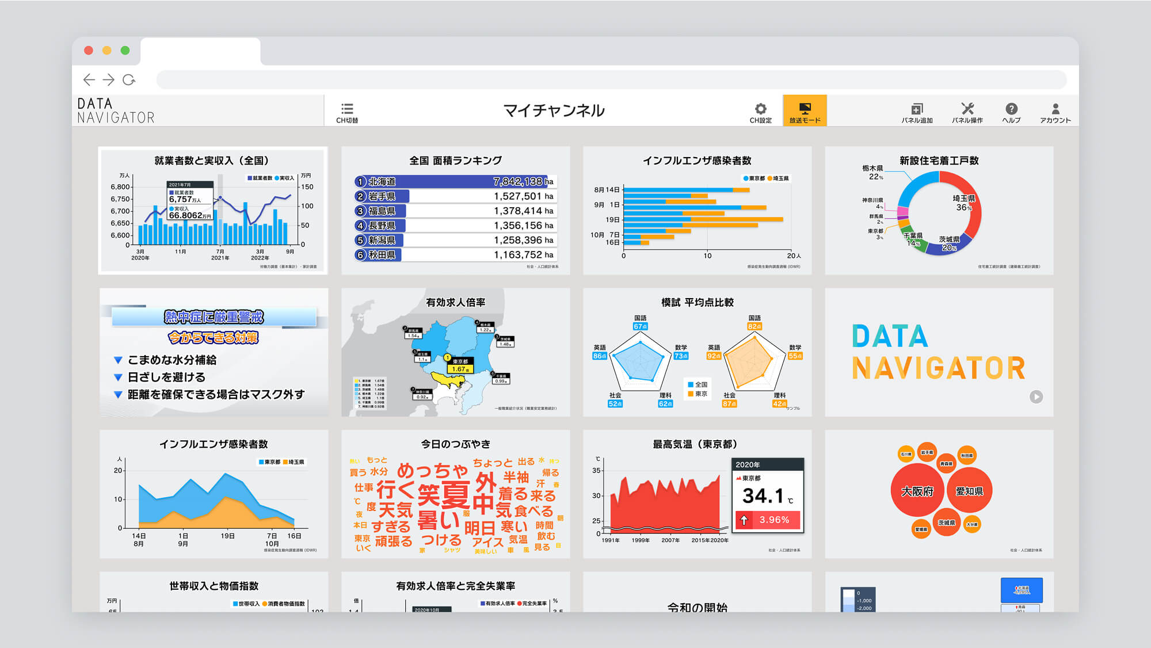Open 最高気温(東京都) panel
This screenshot has height=648, width=1151.
[x=697, y=494]
